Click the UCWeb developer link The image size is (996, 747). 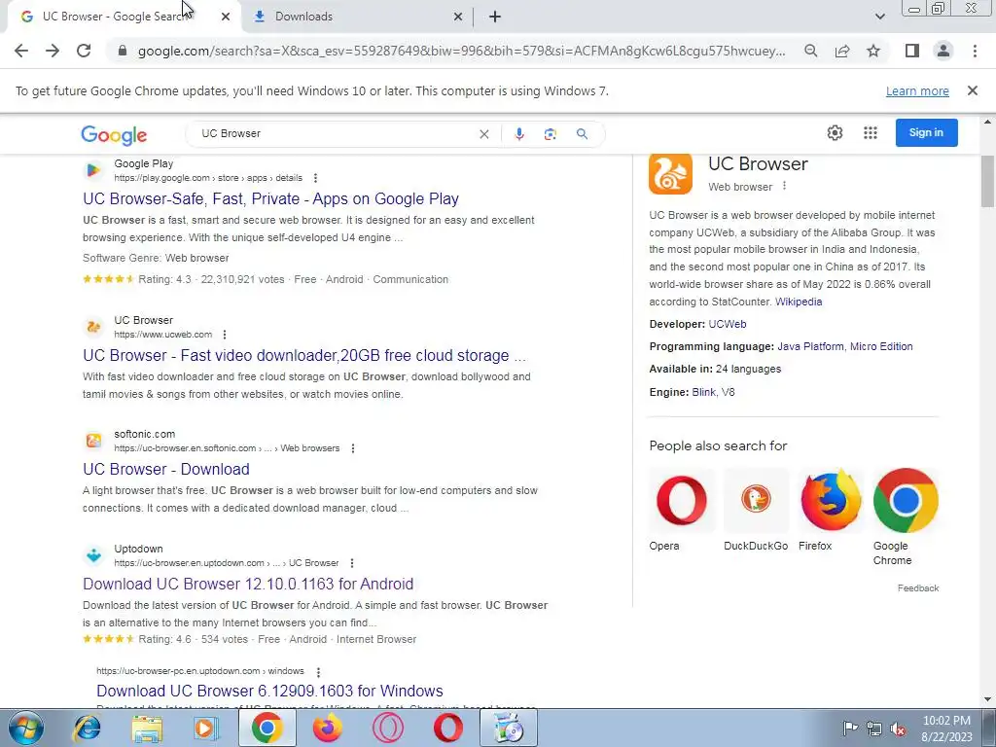click(728, 324)
